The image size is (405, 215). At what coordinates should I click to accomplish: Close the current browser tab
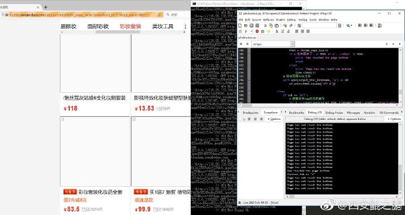tap(38, 7)
